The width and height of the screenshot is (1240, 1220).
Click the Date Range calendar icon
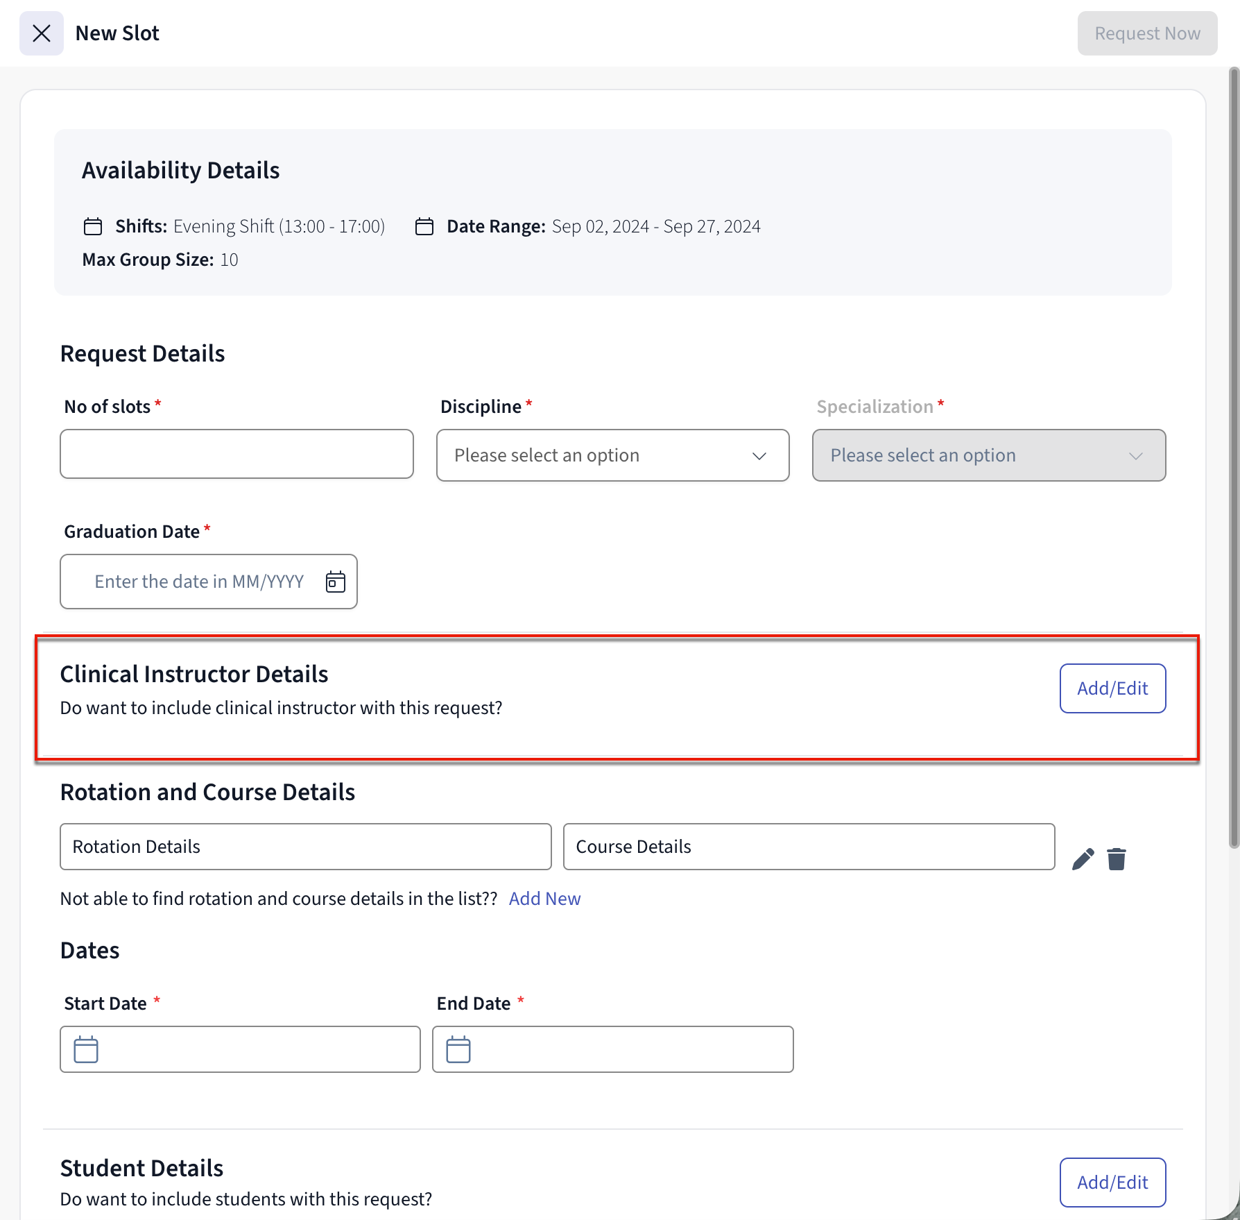click(424, 227)
